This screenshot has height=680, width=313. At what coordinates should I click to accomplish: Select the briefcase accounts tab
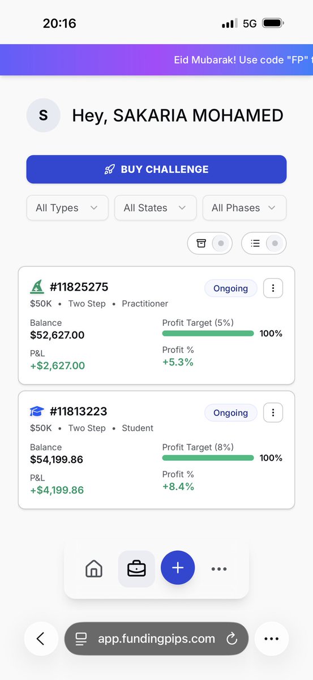coord(136,568)
